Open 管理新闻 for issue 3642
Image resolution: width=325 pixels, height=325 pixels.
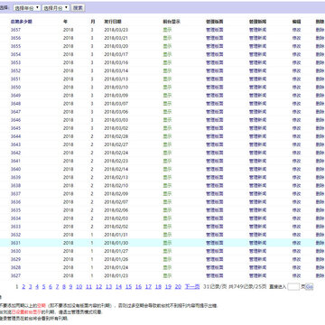pos(257,153)
